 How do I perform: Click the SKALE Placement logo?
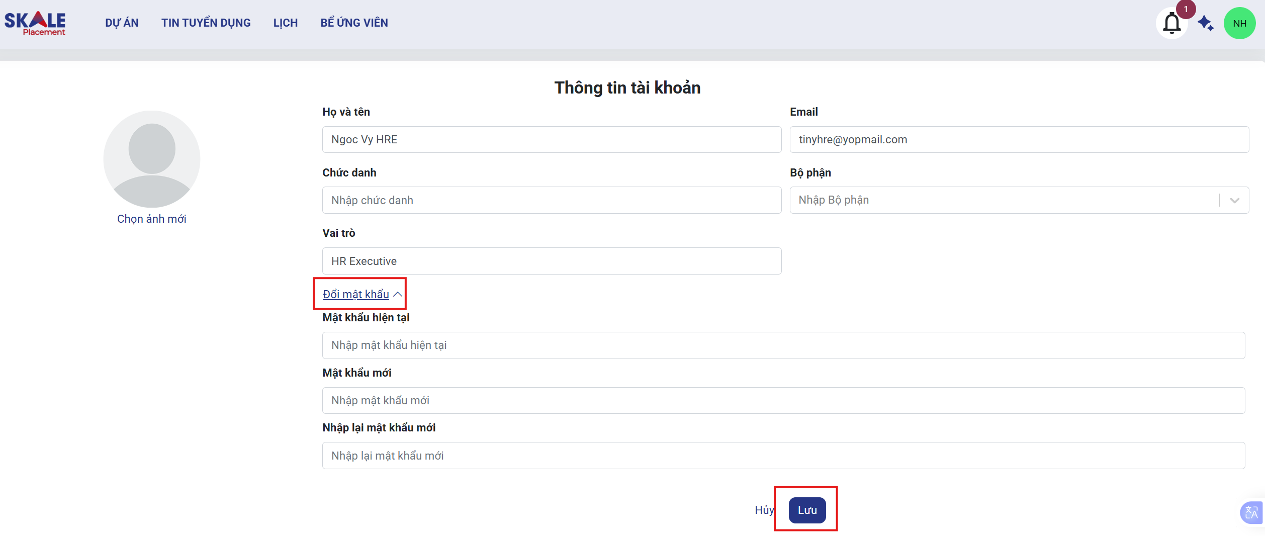pos(35,23)
